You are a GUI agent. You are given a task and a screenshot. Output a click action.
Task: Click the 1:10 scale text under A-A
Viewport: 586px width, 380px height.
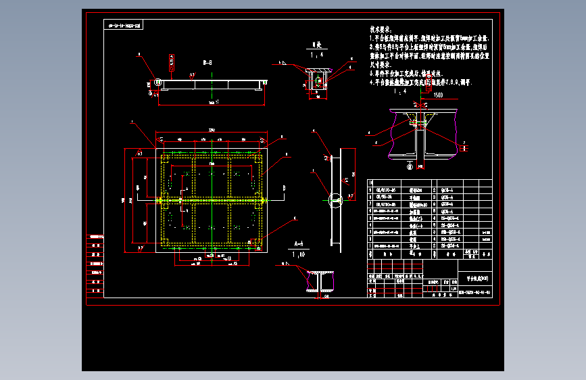[x=299, y=255]
